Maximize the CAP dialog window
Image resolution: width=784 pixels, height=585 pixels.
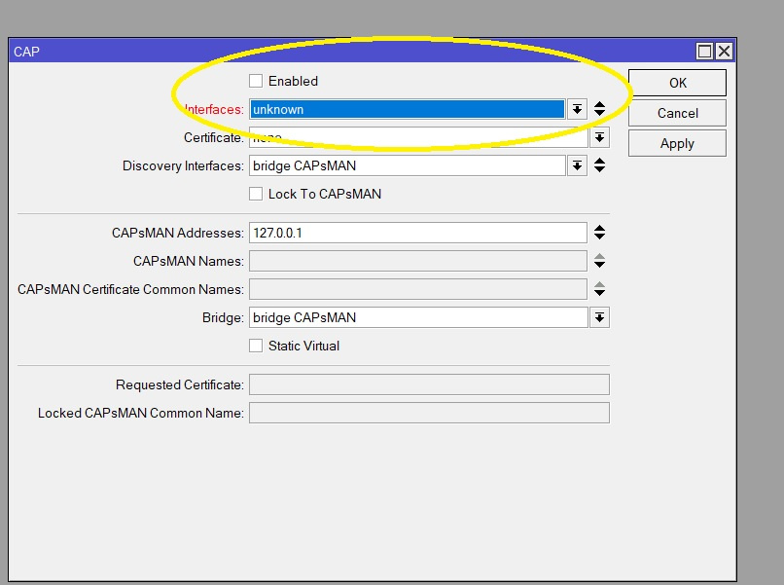coord(705,52)
